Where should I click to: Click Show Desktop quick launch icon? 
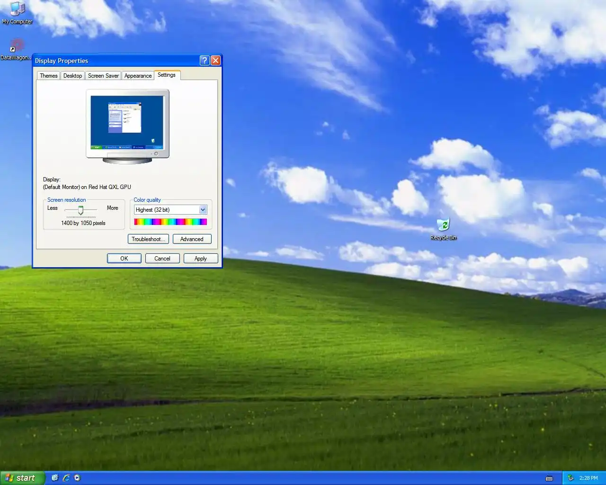pos(55,478)
